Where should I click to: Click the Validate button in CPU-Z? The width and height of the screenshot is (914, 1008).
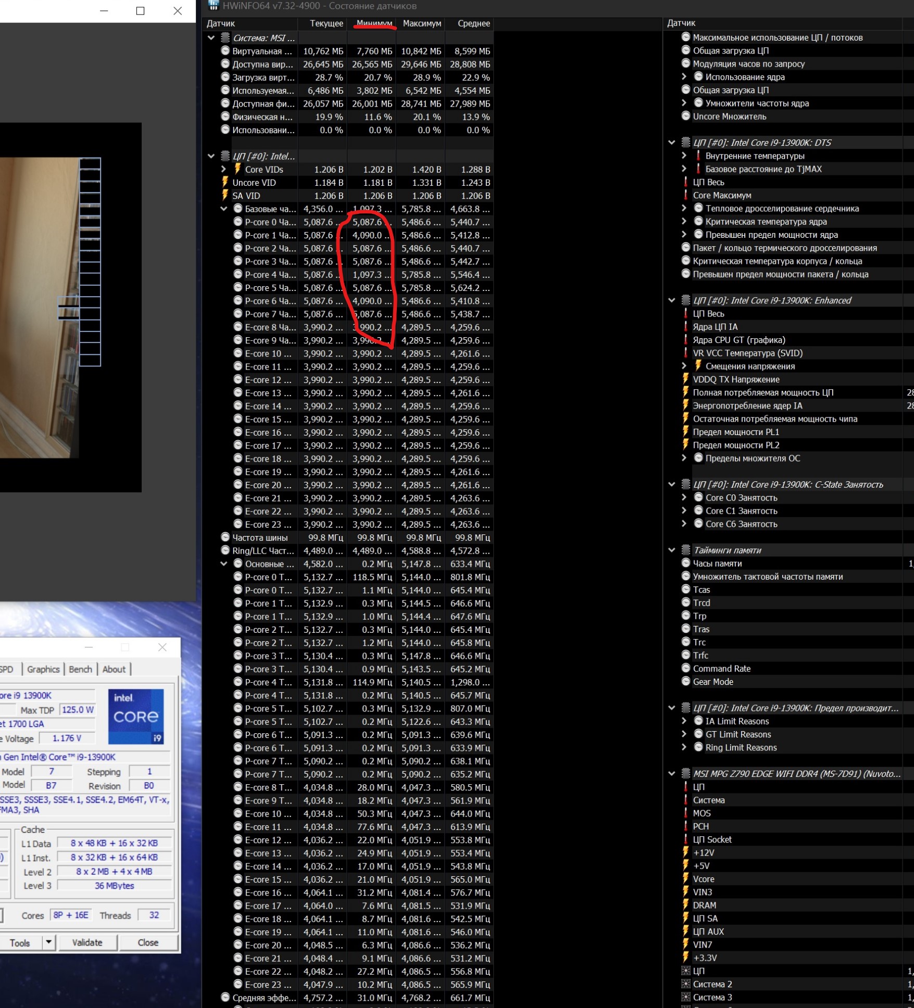(x=87, y=942)
